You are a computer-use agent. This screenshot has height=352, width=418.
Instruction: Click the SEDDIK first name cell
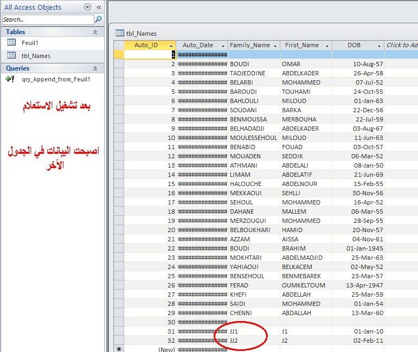(x=306, y=156)
